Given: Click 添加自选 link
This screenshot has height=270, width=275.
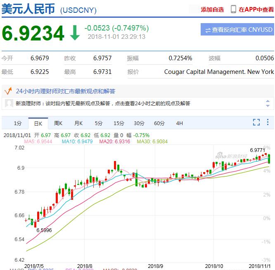Looking at the screenshot, I should click(212, 9).
